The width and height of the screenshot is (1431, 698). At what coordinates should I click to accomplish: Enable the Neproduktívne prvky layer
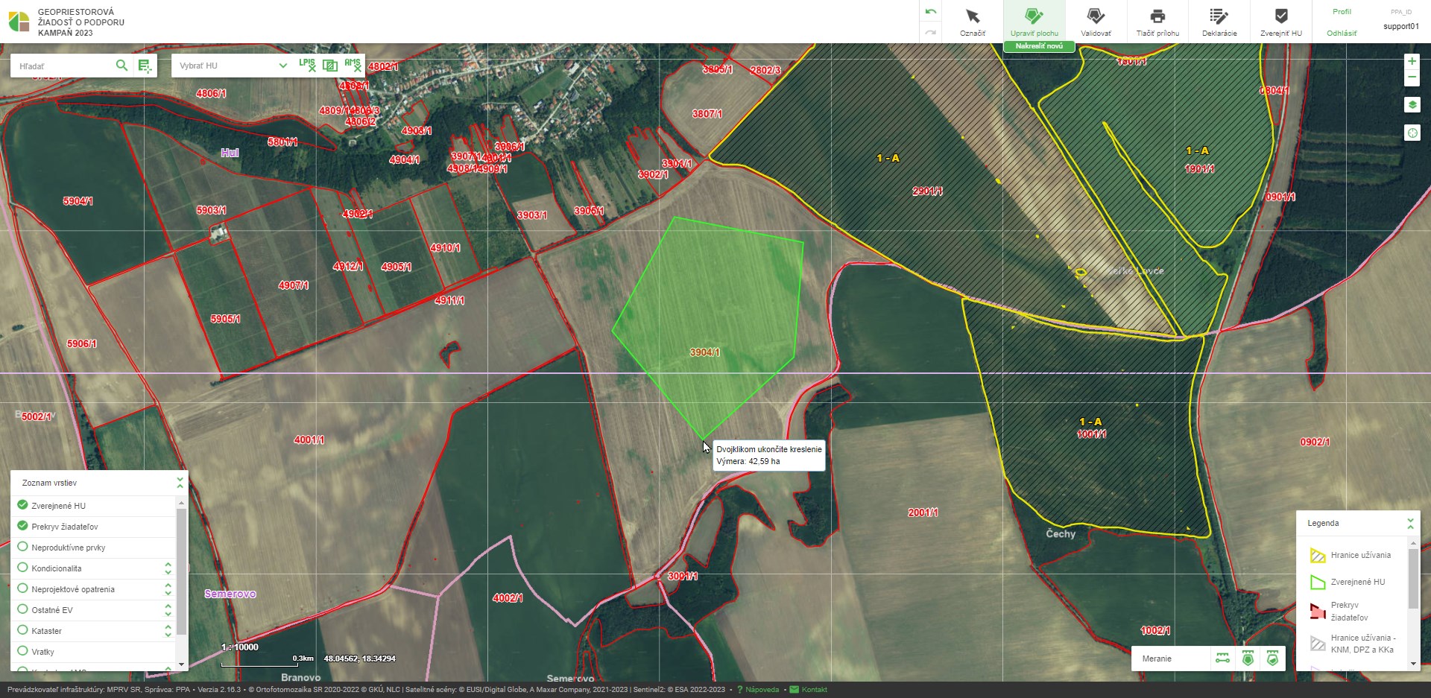click(22, 547)
